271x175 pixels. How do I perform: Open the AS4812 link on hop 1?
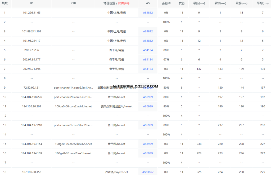(148, 12)
